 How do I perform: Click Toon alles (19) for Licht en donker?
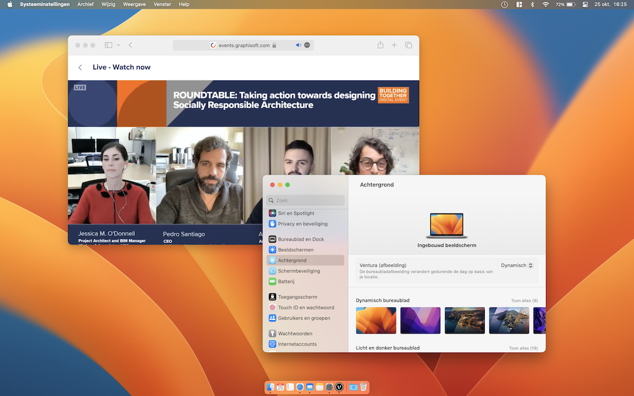click(523, 348)
